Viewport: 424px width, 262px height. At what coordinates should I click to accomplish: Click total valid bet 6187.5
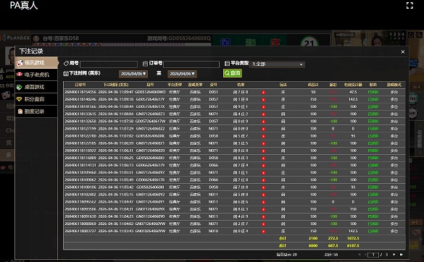click(353, 246)
